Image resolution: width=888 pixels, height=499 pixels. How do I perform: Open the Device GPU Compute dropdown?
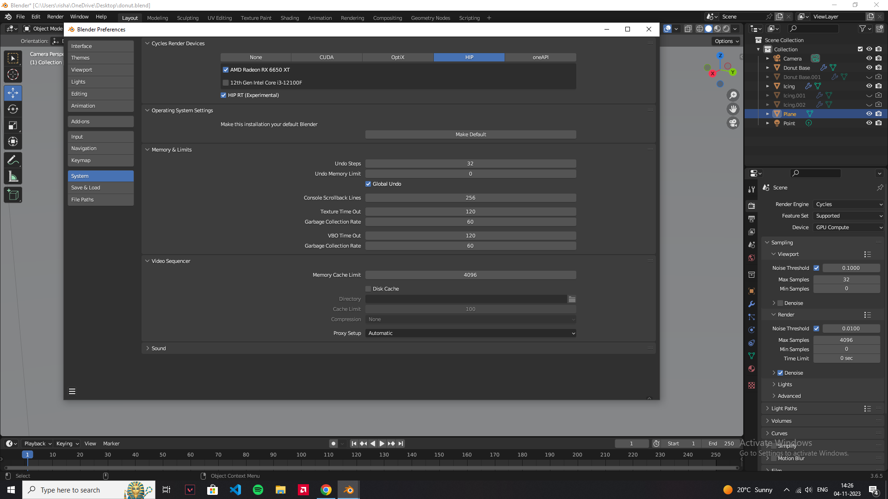[849, 227]
